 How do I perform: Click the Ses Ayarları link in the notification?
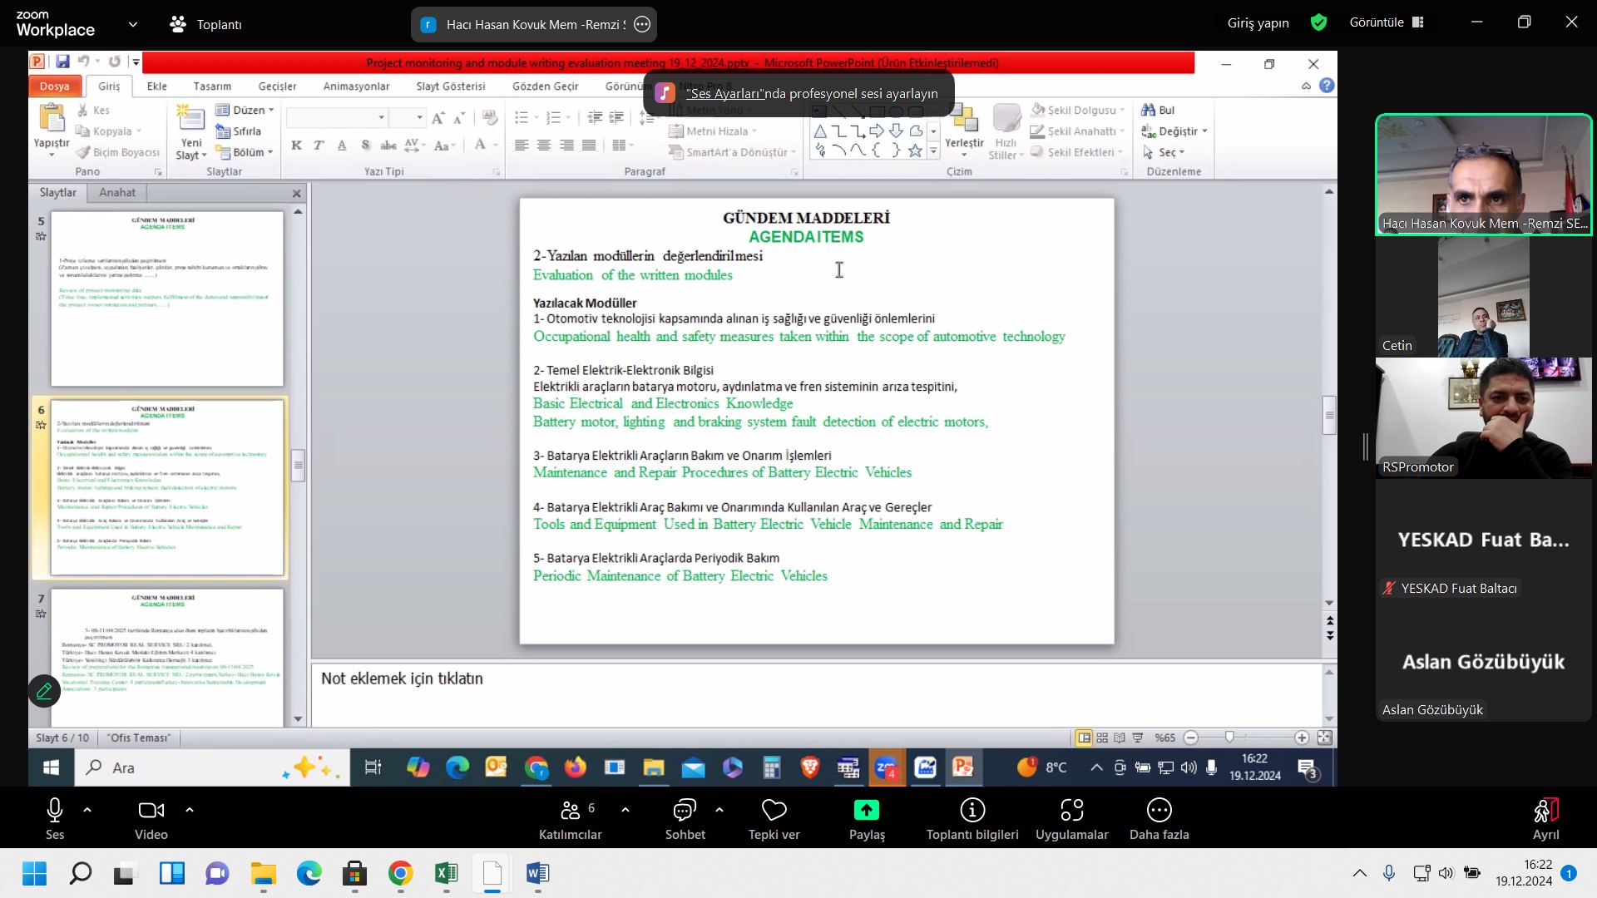pyautogui.click(x=724, y=94)
